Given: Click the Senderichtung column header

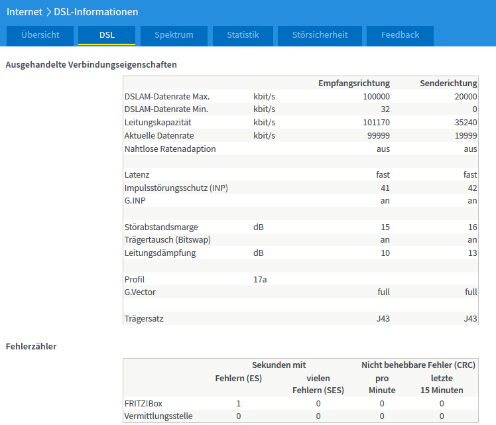Looking at the screenshot, I should (x=448, y=84).
